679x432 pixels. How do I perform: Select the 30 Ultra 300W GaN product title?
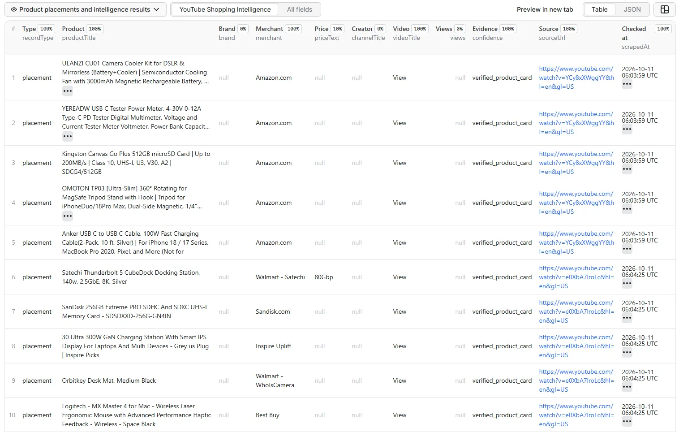(135, 346)
